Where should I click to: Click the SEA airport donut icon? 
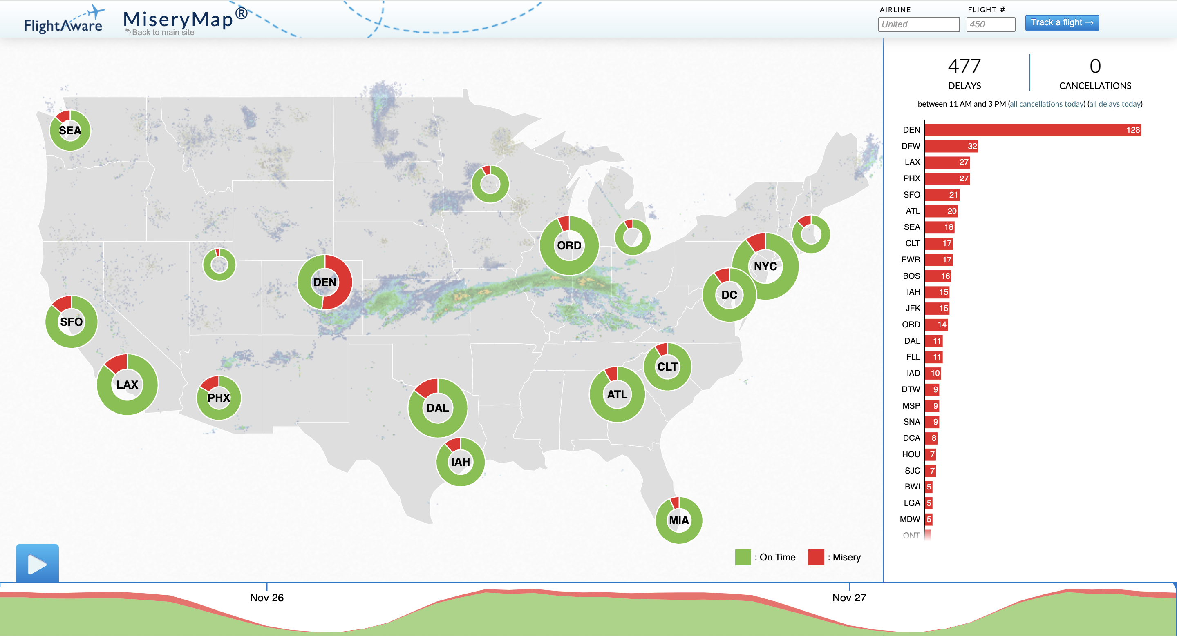[x=70, y=131]
